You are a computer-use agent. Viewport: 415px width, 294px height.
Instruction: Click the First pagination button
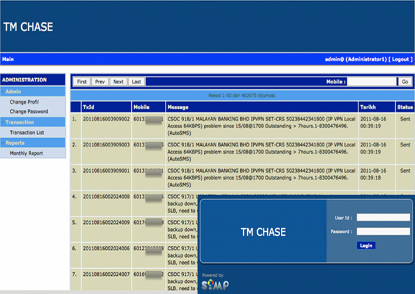pyautogui.click(x=82, y=82)
